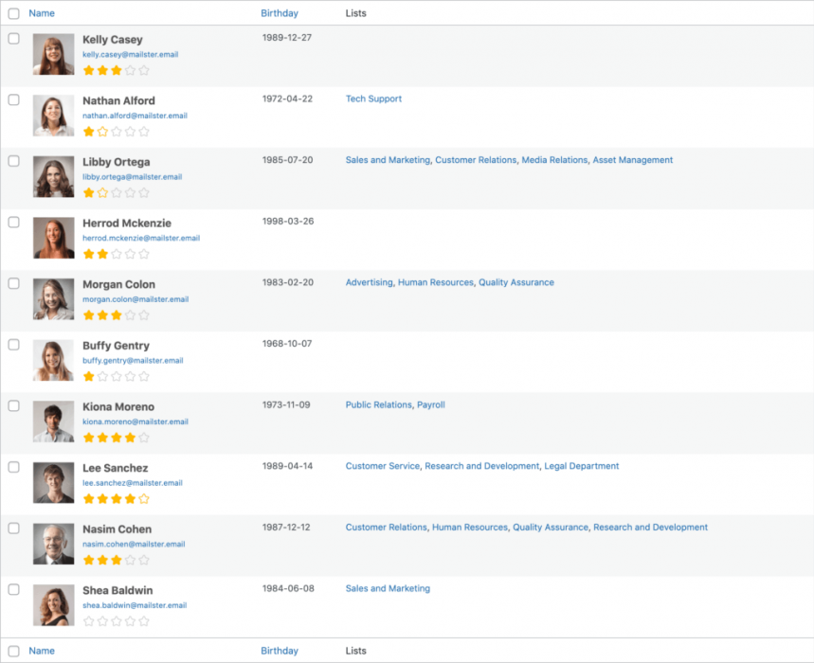
Task: Sort by the Birthday column header at top
Action: [280, 13]
